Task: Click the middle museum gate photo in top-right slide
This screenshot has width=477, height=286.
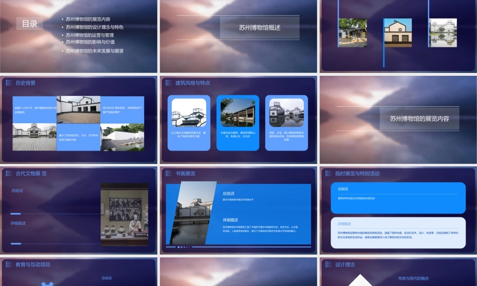Action: pyautogui.click(x=397, y=33)
